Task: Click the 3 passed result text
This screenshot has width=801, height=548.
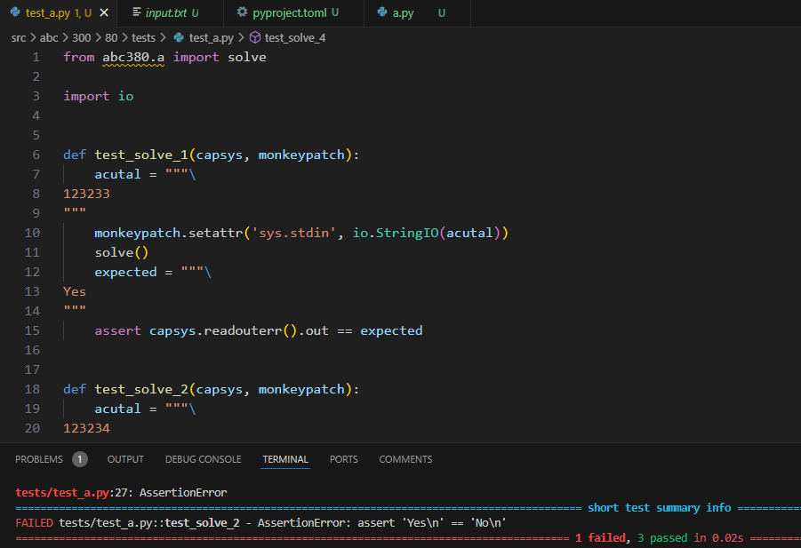Action: point(663,538)
